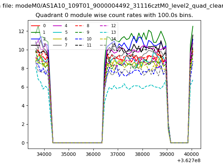
Task: Click the magenta dashed legend entry 12
Action: pos(107,26)
